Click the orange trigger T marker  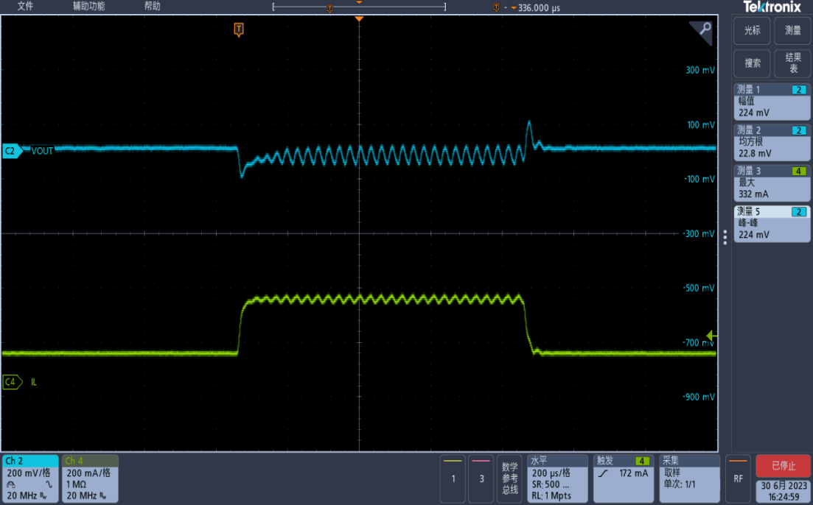click(x=239, y=29)
